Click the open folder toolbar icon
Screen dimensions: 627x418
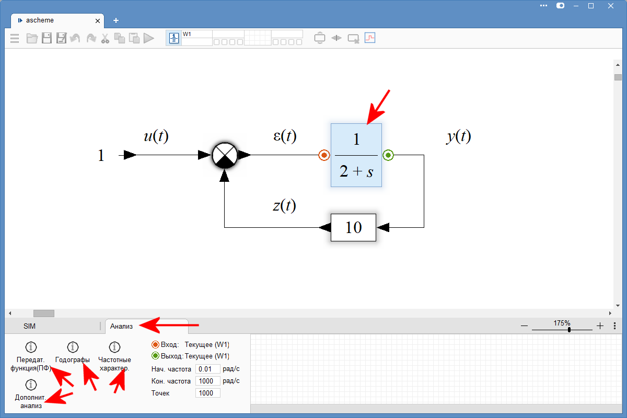click(x=32, y=38)
